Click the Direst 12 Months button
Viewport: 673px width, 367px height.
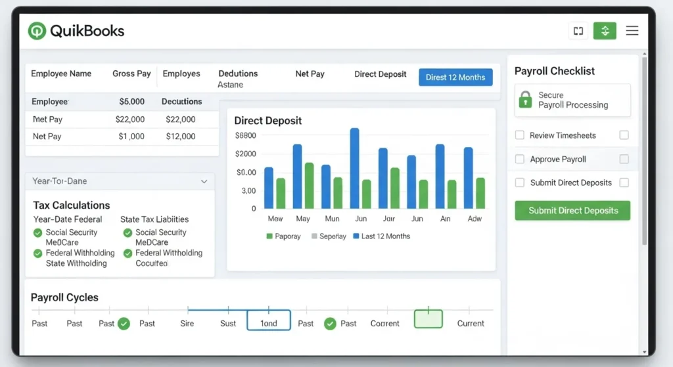tap(455, 77)
